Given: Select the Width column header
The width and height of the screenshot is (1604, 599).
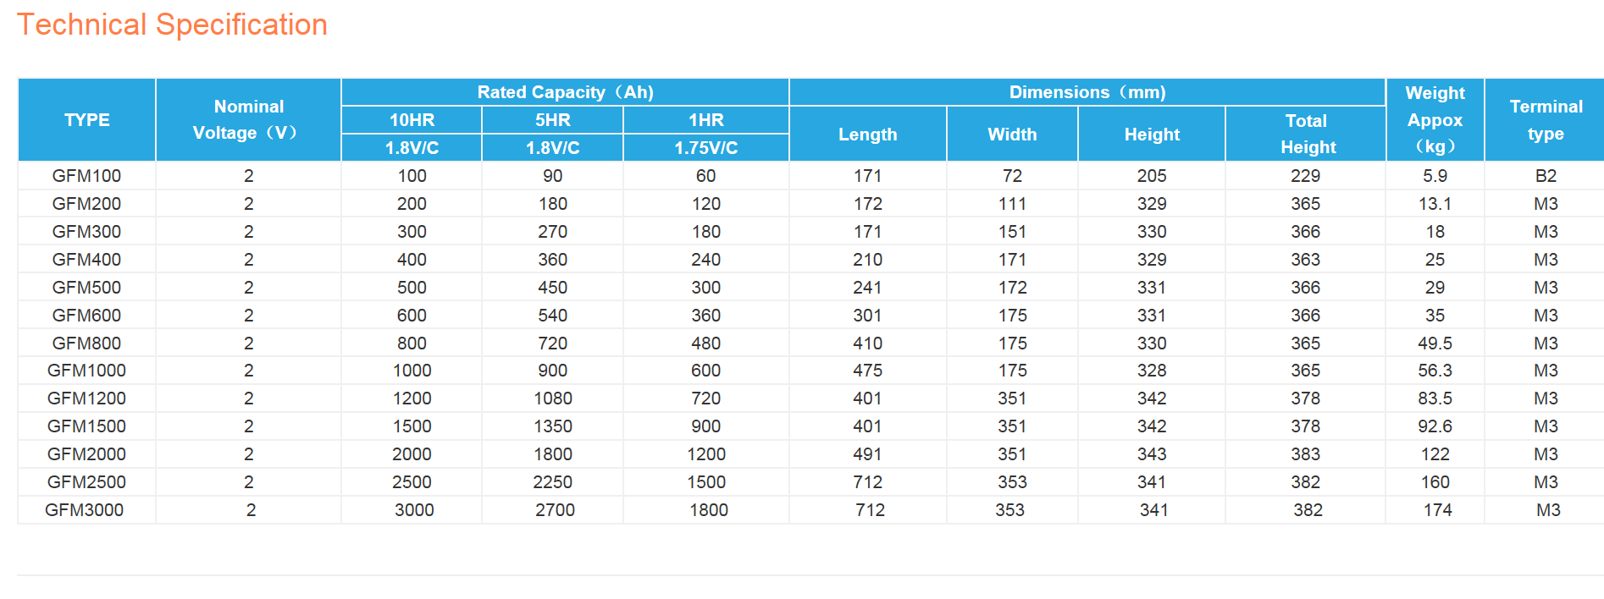Looking at the screenshot, I should [x=1012, y=135].
